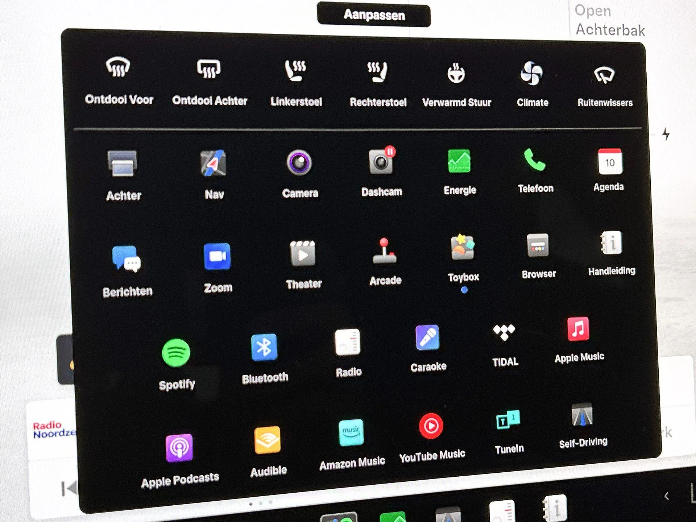The image size is (696, 522).
Task: Tap the Aanpassen customize button
Action: tap(374, 15)
